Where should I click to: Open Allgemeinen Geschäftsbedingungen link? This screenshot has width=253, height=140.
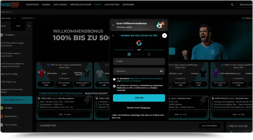point(146,79)
